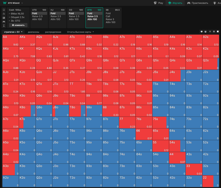Click the QQ hand cell

pos(44,64)
